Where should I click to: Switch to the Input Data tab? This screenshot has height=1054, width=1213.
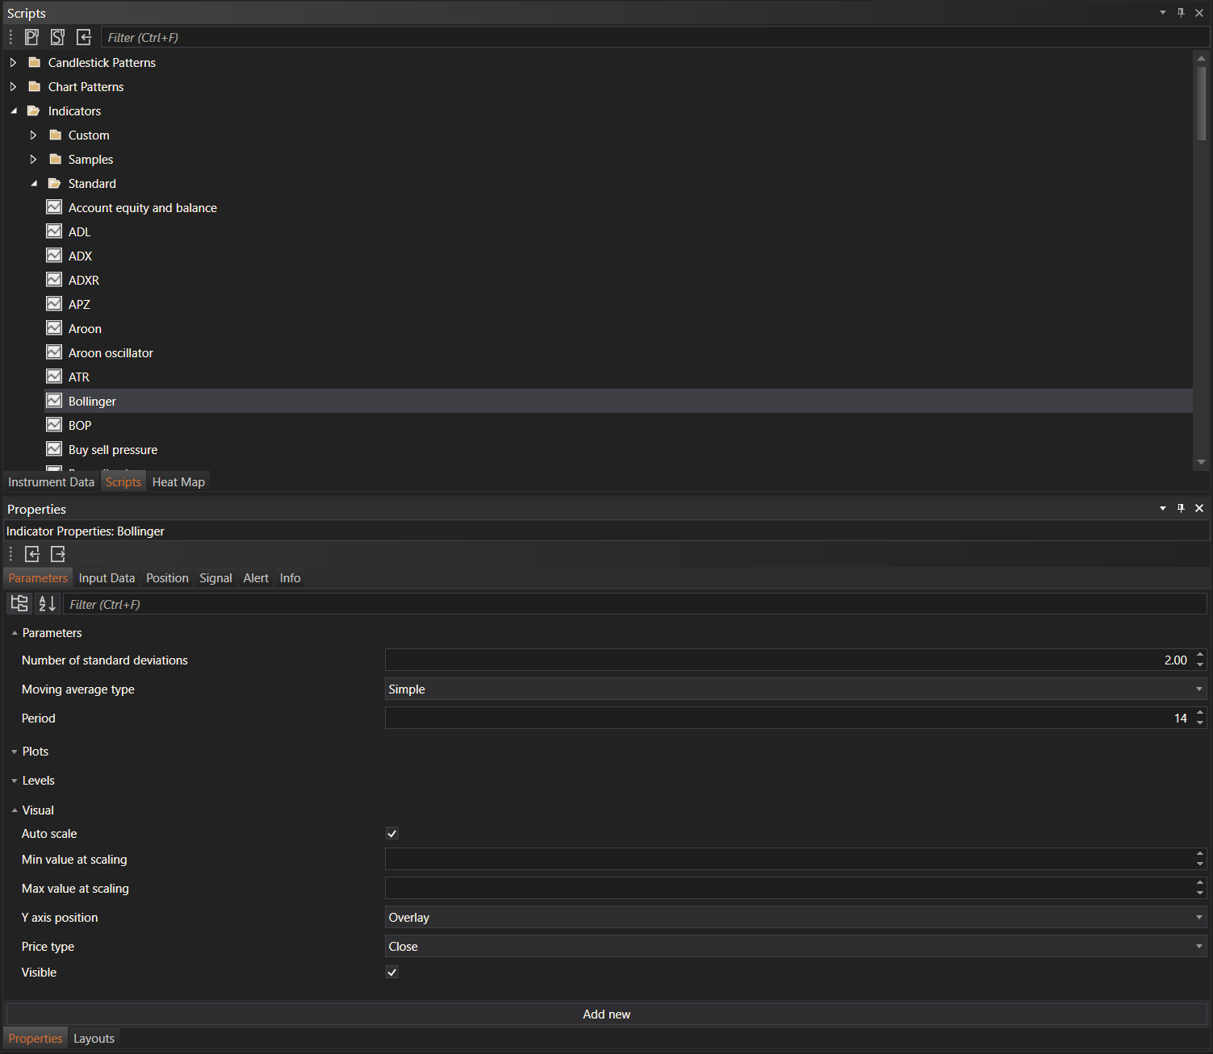tap(107, 578)
